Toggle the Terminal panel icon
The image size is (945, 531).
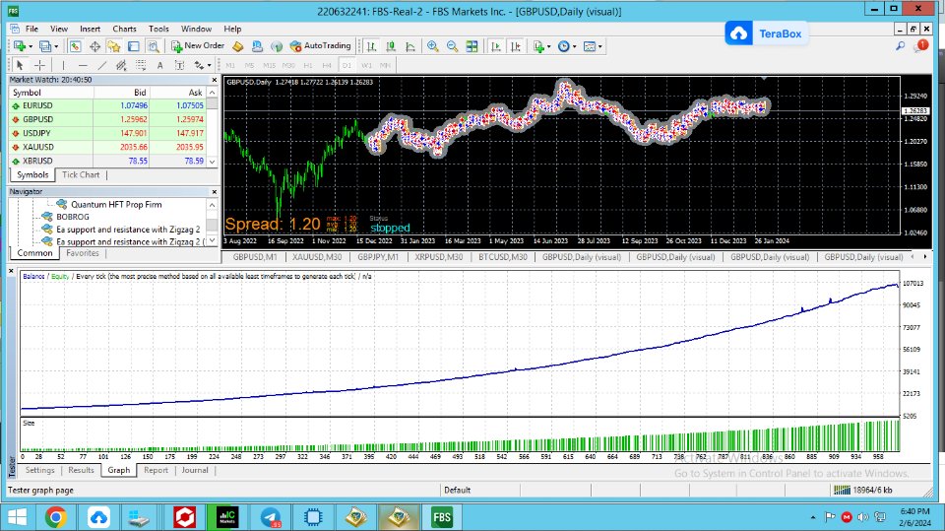[133, 46]
